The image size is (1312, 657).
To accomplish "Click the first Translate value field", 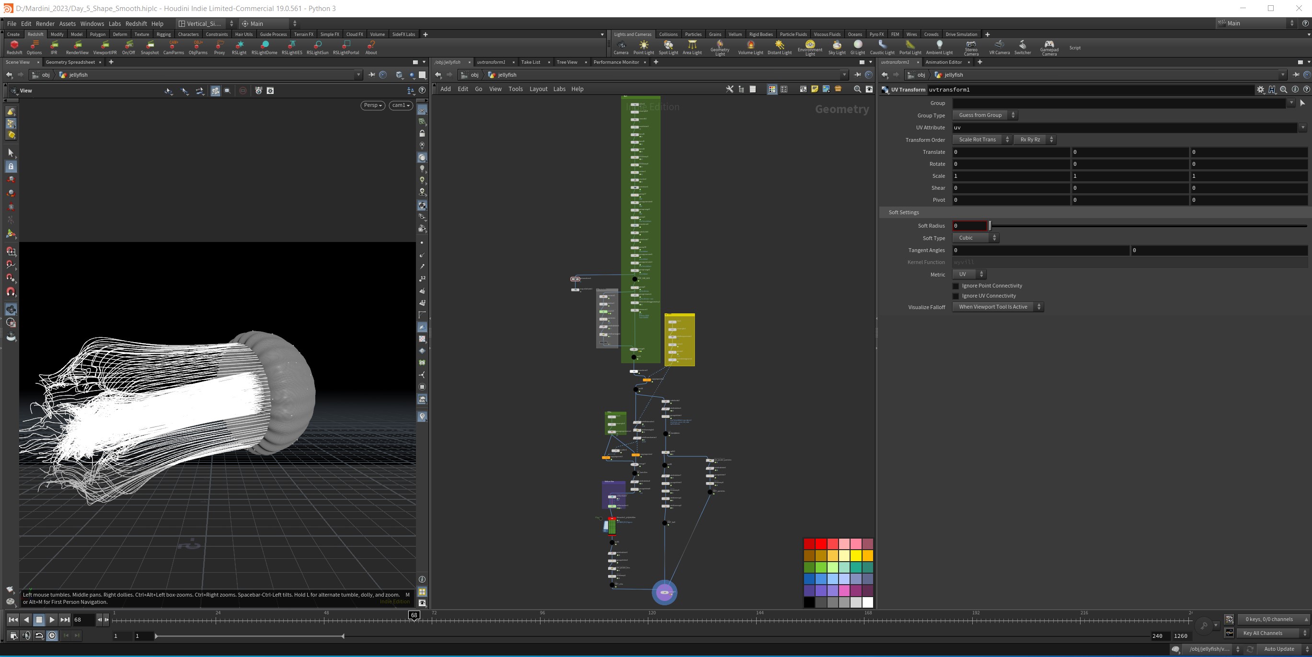I will tap(1011, 152).
